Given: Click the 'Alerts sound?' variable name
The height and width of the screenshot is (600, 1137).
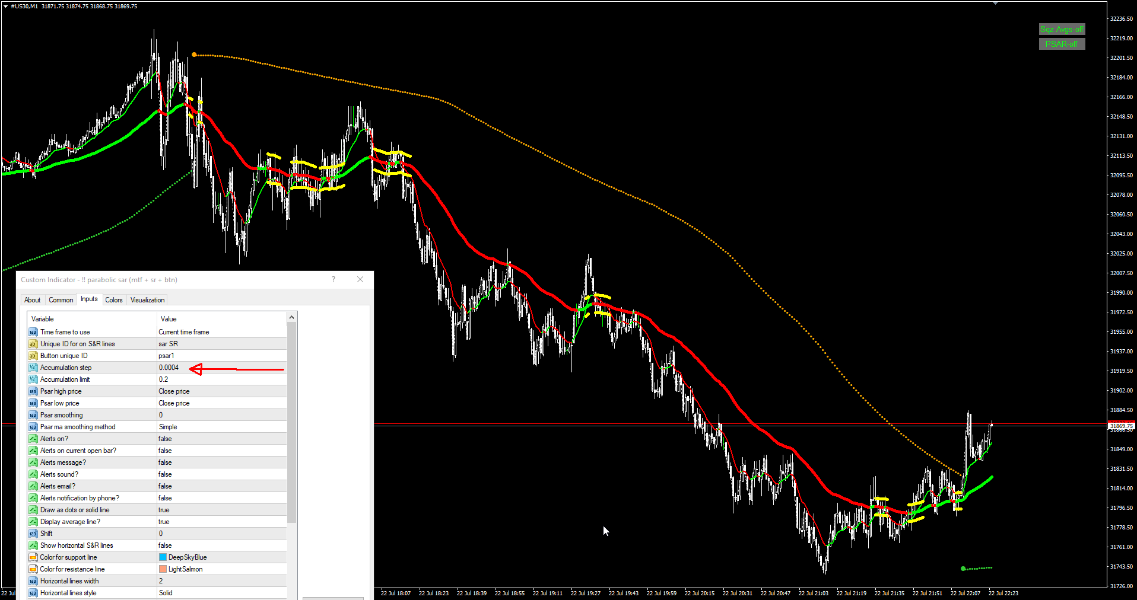Looking at the screenshot, I should (x=59, y=474).
